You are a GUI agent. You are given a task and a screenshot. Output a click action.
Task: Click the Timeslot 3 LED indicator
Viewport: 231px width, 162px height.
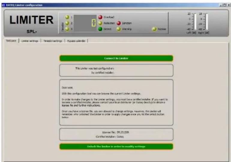[67, 29]
